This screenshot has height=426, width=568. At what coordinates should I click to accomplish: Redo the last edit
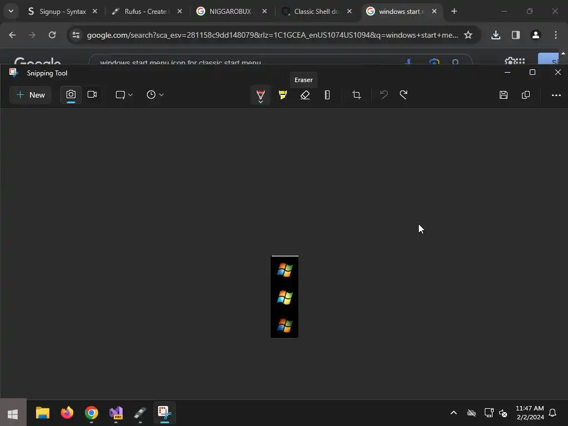pyautogui.click(x=404, y=95)
